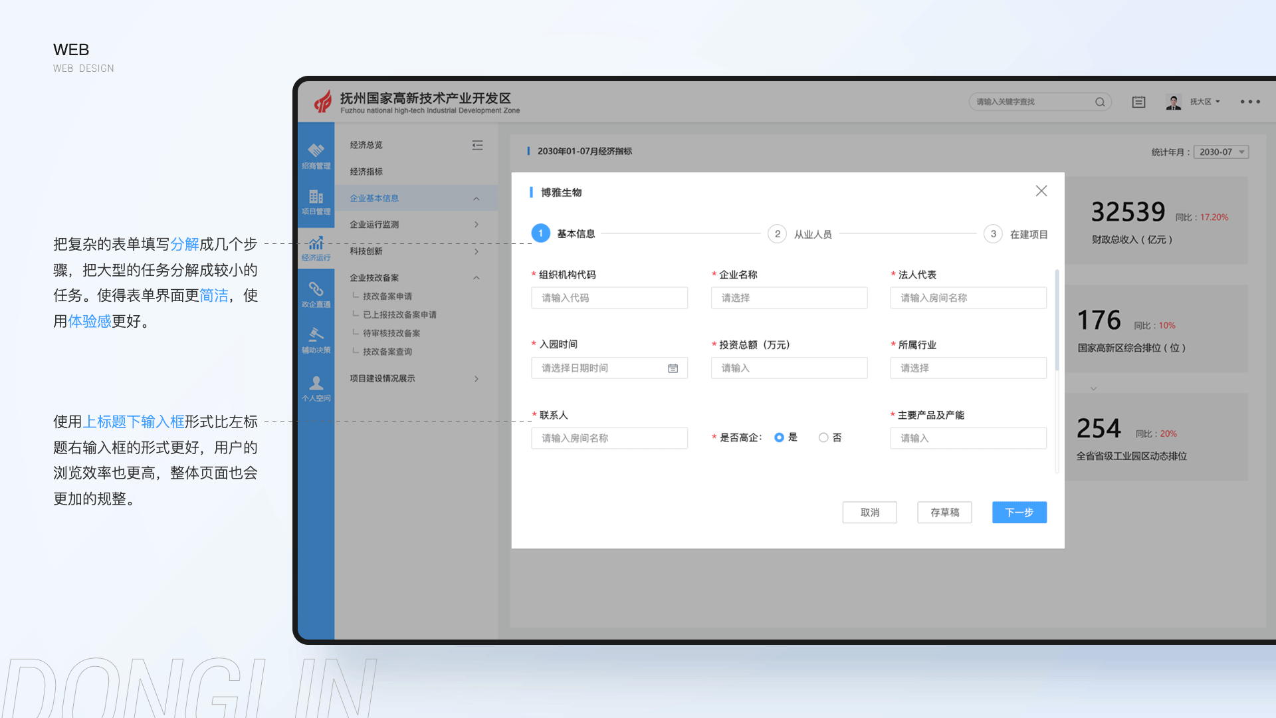Select the 经济运行 sidebar icon
Screen dimensions: 1276x718
(316, 248)
